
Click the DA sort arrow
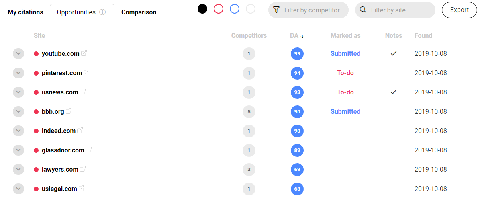(x=302, y=36)
